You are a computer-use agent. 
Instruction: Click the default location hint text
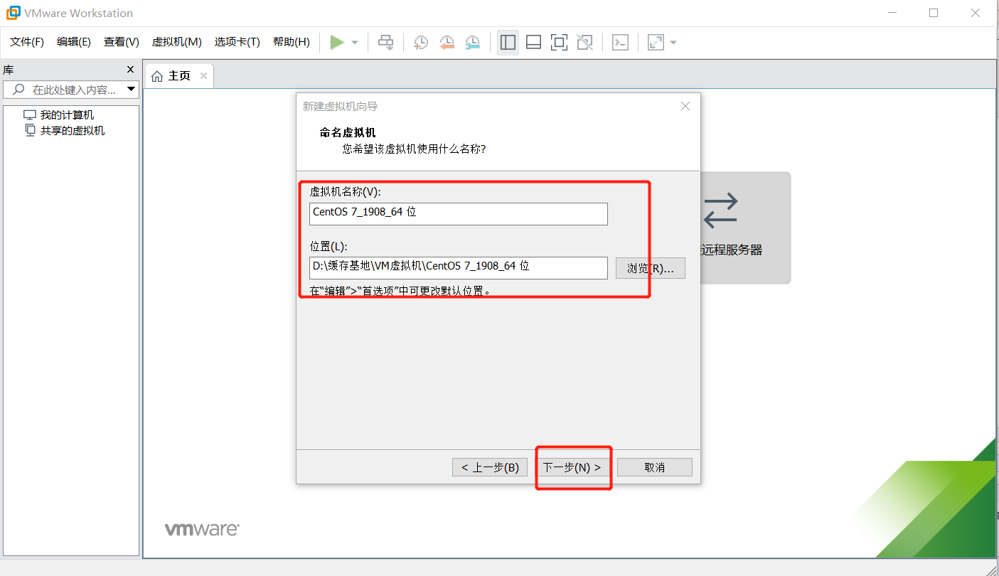pyautogui.click(x=400, y=291)
